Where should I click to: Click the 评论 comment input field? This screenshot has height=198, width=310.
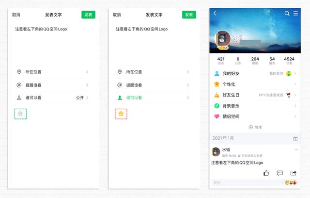[247, 182]
